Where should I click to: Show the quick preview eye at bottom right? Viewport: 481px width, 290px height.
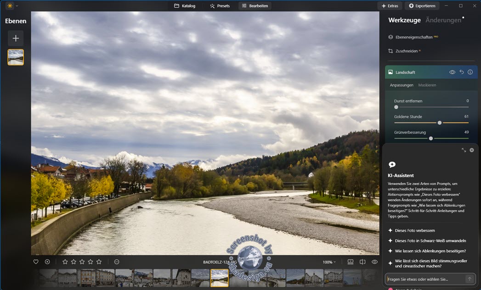click(x=374, y=261)
